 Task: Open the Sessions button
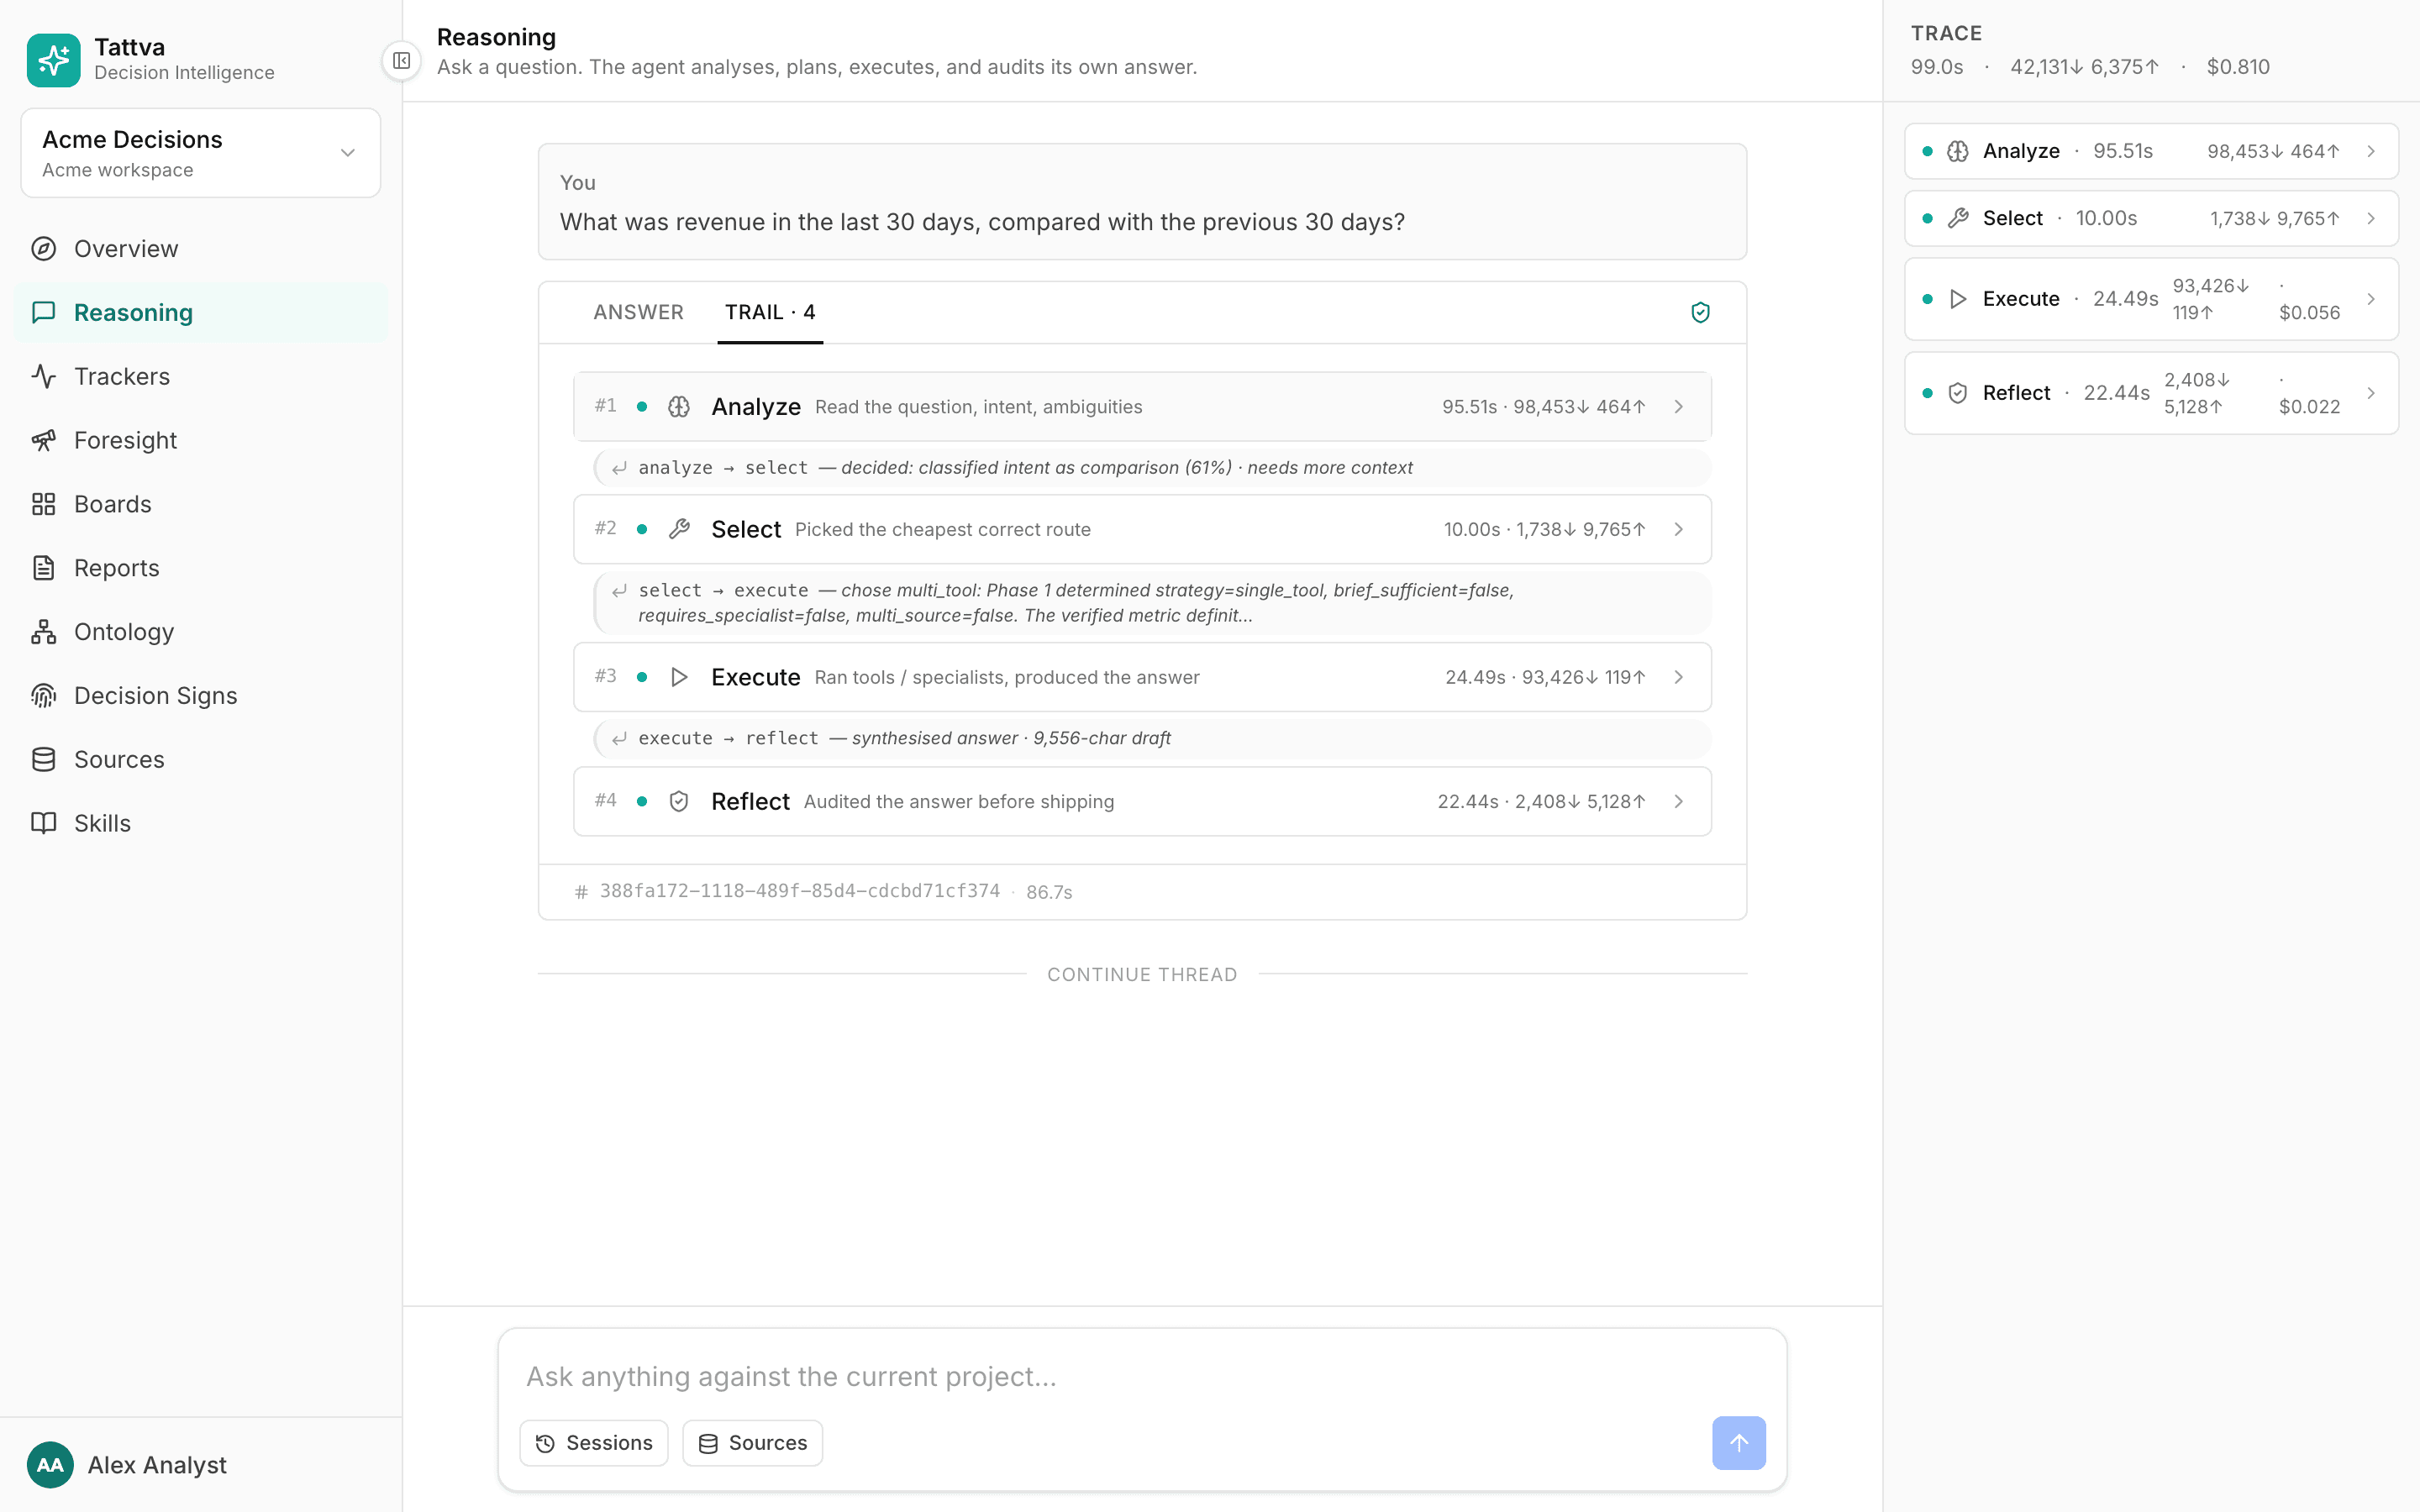[x=594, y=1442]
